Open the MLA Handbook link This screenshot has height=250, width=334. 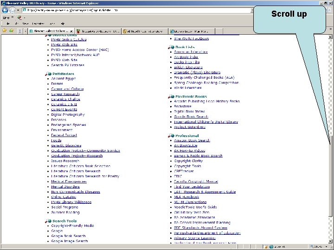(x=186, y=197)
